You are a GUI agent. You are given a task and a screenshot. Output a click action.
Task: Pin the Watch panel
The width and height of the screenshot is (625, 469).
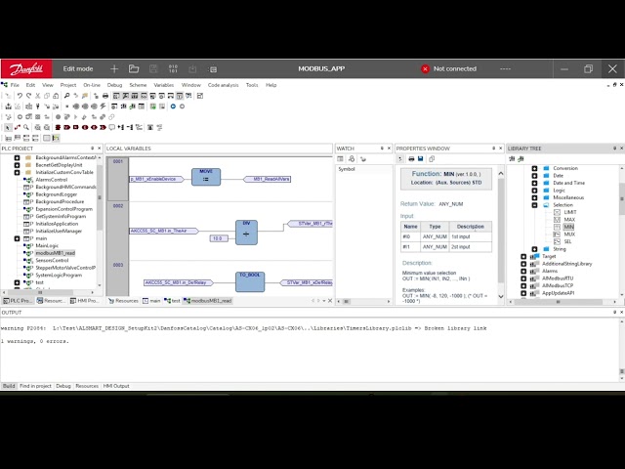coord(382,149)
